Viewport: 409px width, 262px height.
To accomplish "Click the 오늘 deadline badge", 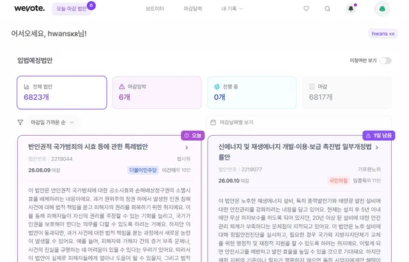I will point(193,135).
